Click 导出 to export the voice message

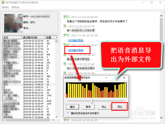tap(120, 107)
